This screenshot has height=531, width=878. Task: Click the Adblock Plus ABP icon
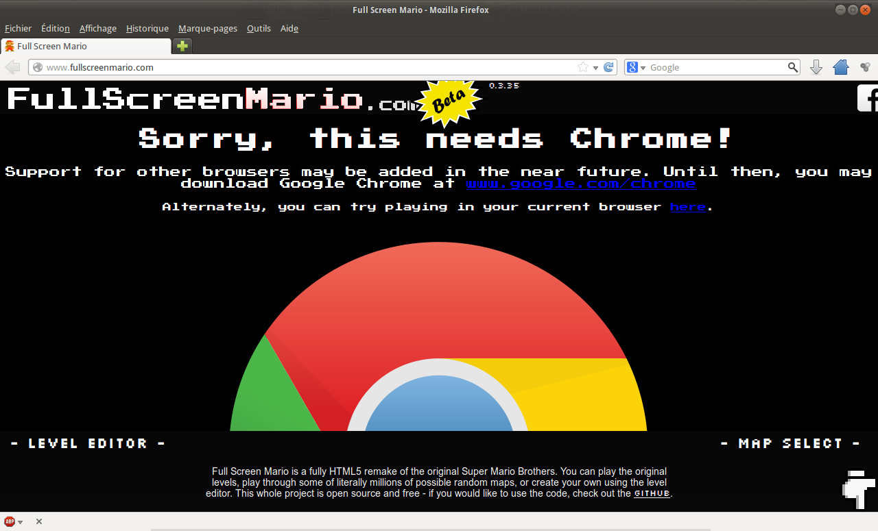tap(10, 521)
